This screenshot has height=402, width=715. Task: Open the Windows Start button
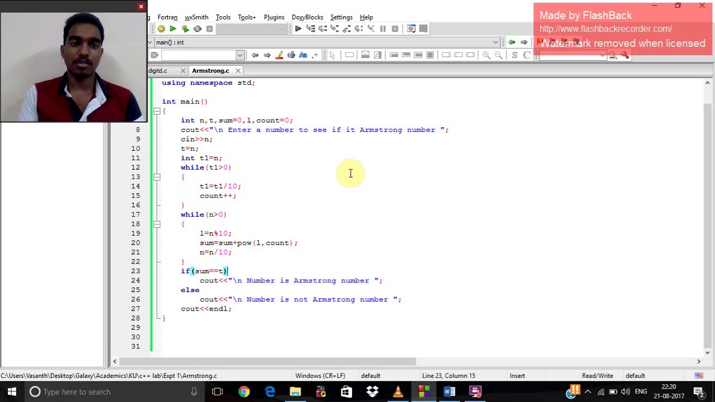(x=12, y=391)
